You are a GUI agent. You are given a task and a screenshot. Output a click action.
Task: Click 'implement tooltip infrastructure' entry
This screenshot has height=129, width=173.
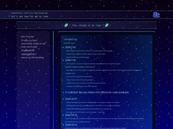tap(85, 54)
